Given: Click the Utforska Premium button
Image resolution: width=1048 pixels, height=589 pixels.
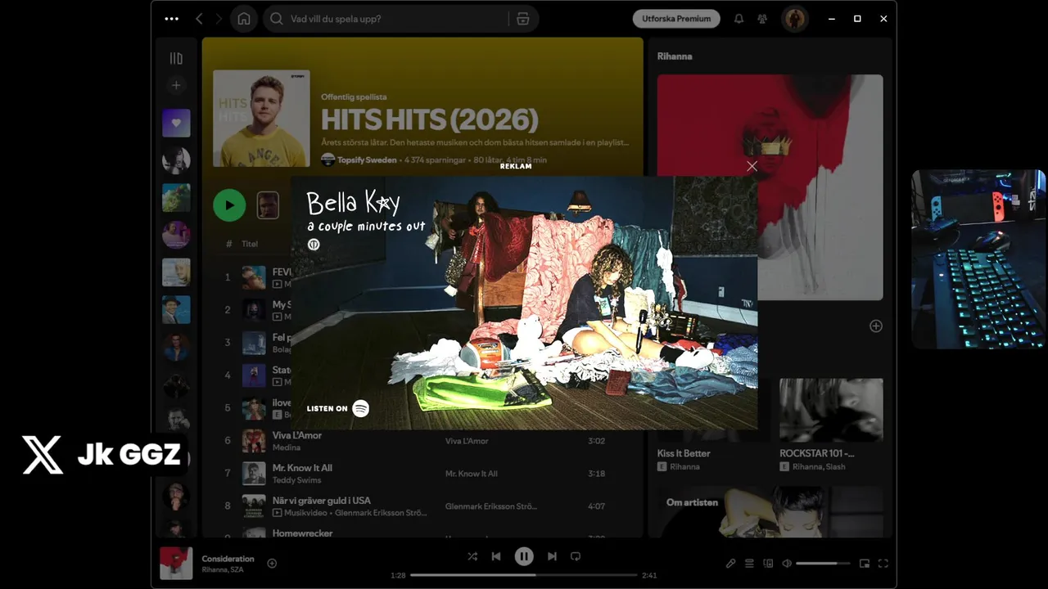Looking at the screenshot, I should 676,19.
